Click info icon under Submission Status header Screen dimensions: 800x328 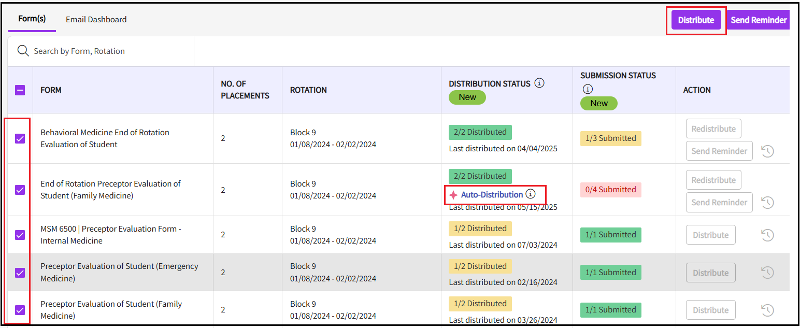click(x=587, y=89)
